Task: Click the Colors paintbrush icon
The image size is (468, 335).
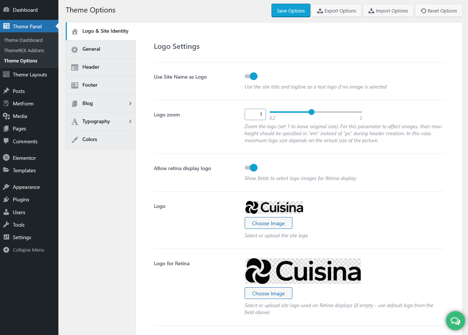Action: (x=75, y=140)
